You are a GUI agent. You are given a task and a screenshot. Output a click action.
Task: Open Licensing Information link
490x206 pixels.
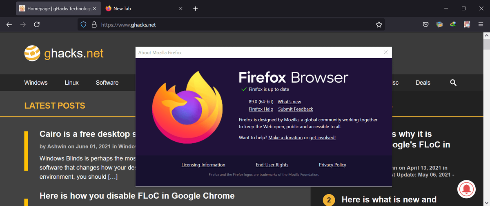point(203,165)
